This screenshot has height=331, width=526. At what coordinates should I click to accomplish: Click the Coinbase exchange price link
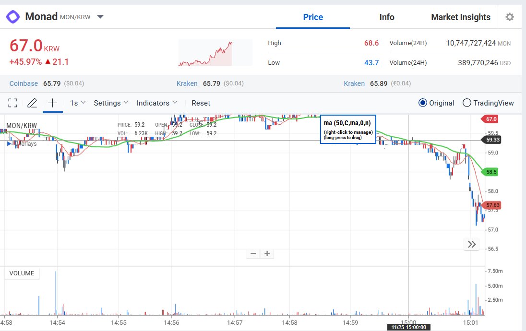pyautogui.click(x=24, y=83)
